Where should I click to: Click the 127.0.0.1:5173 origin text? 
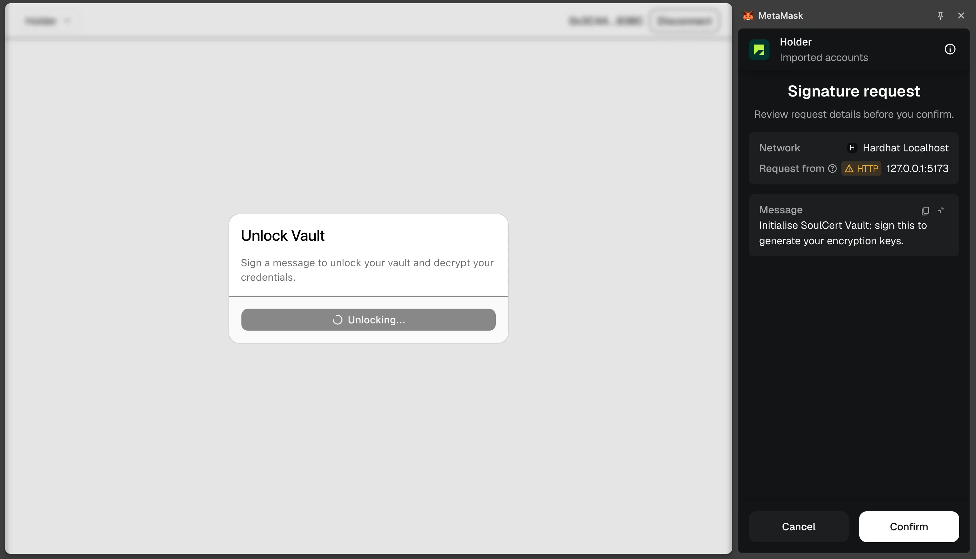pyautogui.click(x=917, y=168)
